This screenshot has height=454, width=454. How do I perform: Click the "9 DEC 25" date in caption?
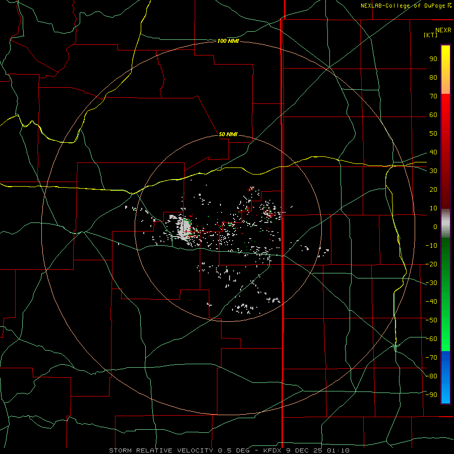tap(305, 450)
